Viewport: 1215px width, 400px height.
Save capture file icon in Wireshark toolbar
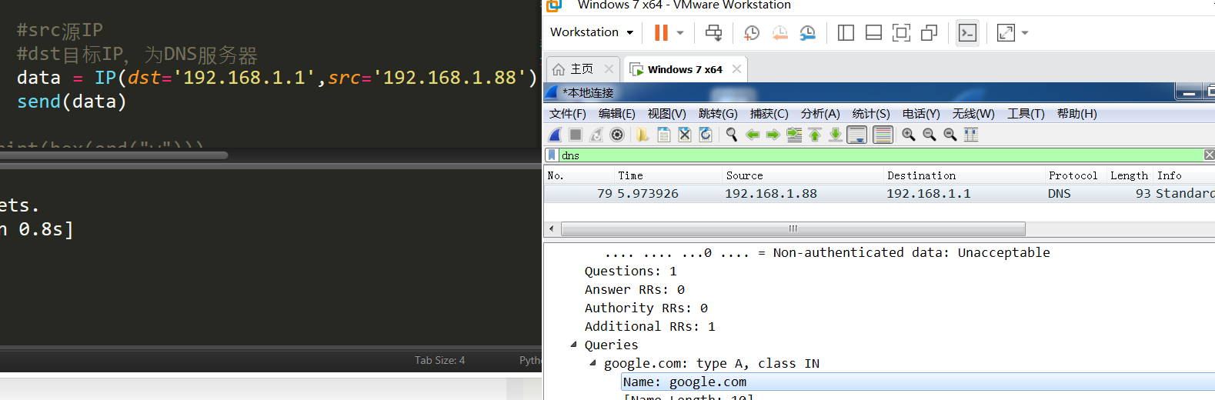pos(663,135)
